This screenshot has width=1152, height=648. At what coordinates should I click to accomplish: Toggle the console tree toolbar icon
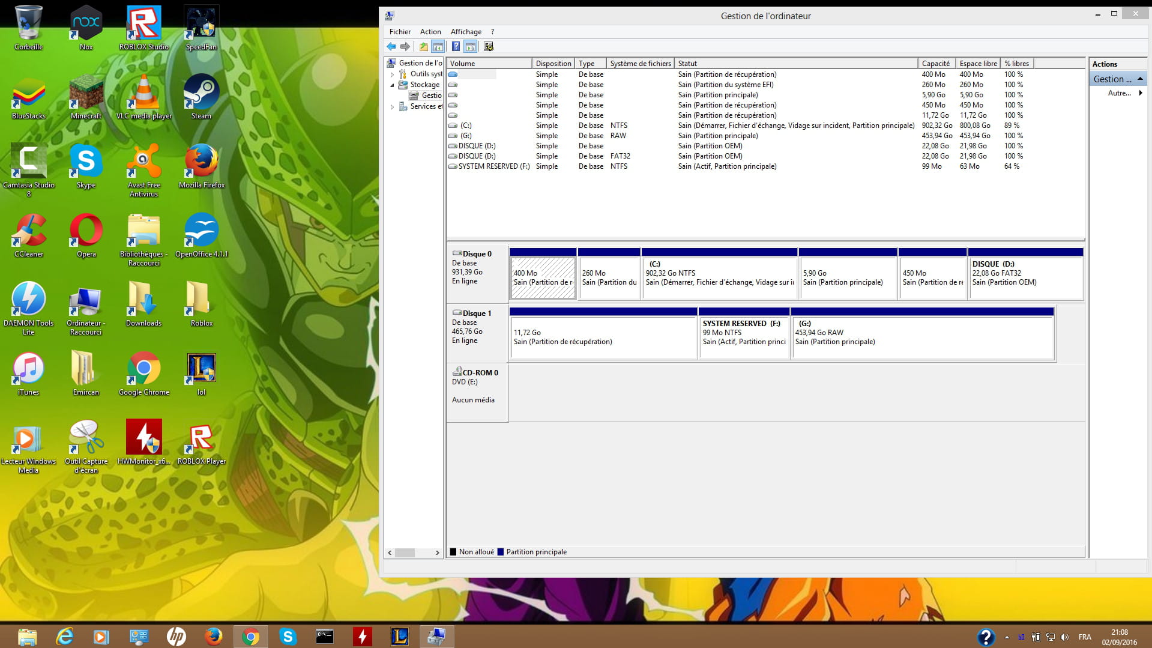(438, 47)
